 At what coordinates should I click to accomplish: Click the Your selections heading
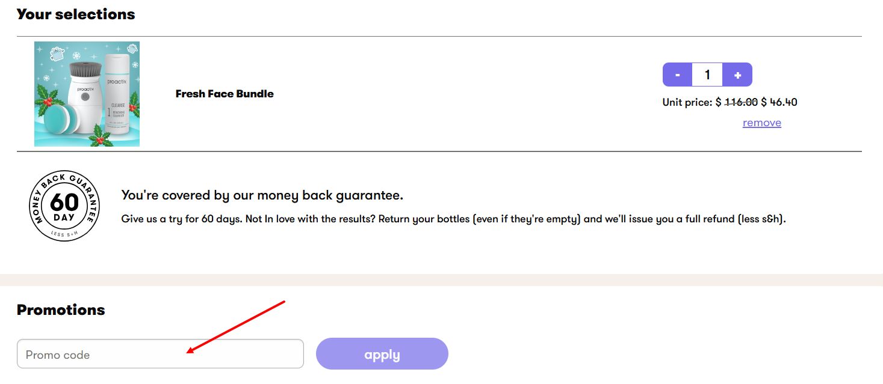76,14
